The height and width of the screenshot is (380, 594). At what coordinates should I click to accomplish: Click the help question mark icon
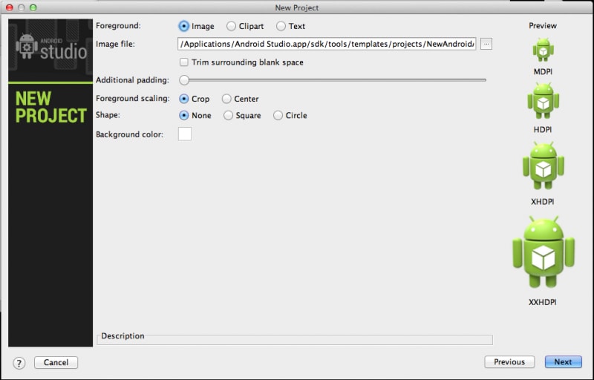[19, 363]
